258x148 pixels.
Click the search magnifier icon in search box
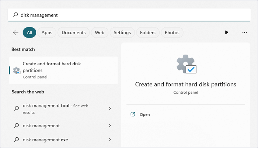[15, 15]
